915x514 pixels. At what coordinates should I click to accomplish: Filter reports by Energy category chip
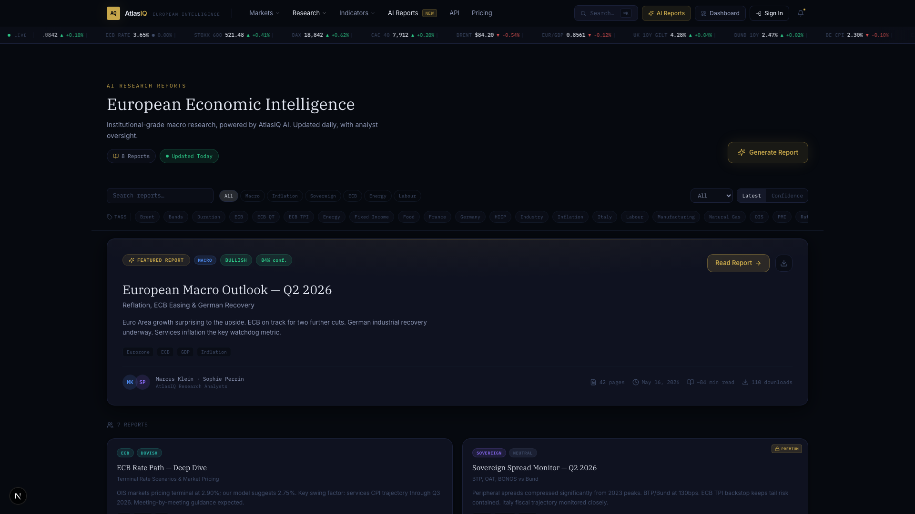click(378, 196)
